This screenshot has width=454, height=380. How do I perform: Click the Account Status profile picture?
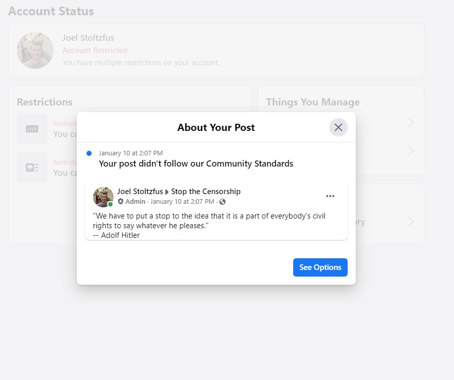pyautogui.click(x=35, y=50)
